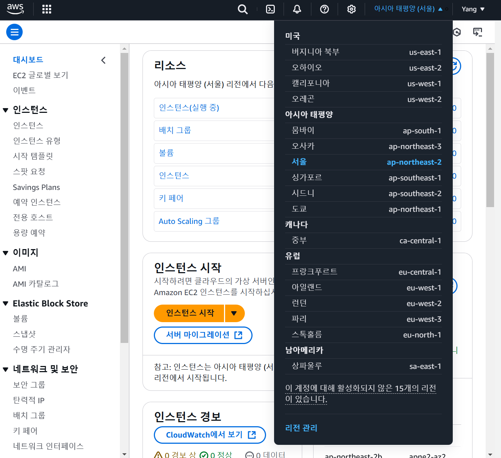Select region 파리 eu-west-3

coord(363,319)
